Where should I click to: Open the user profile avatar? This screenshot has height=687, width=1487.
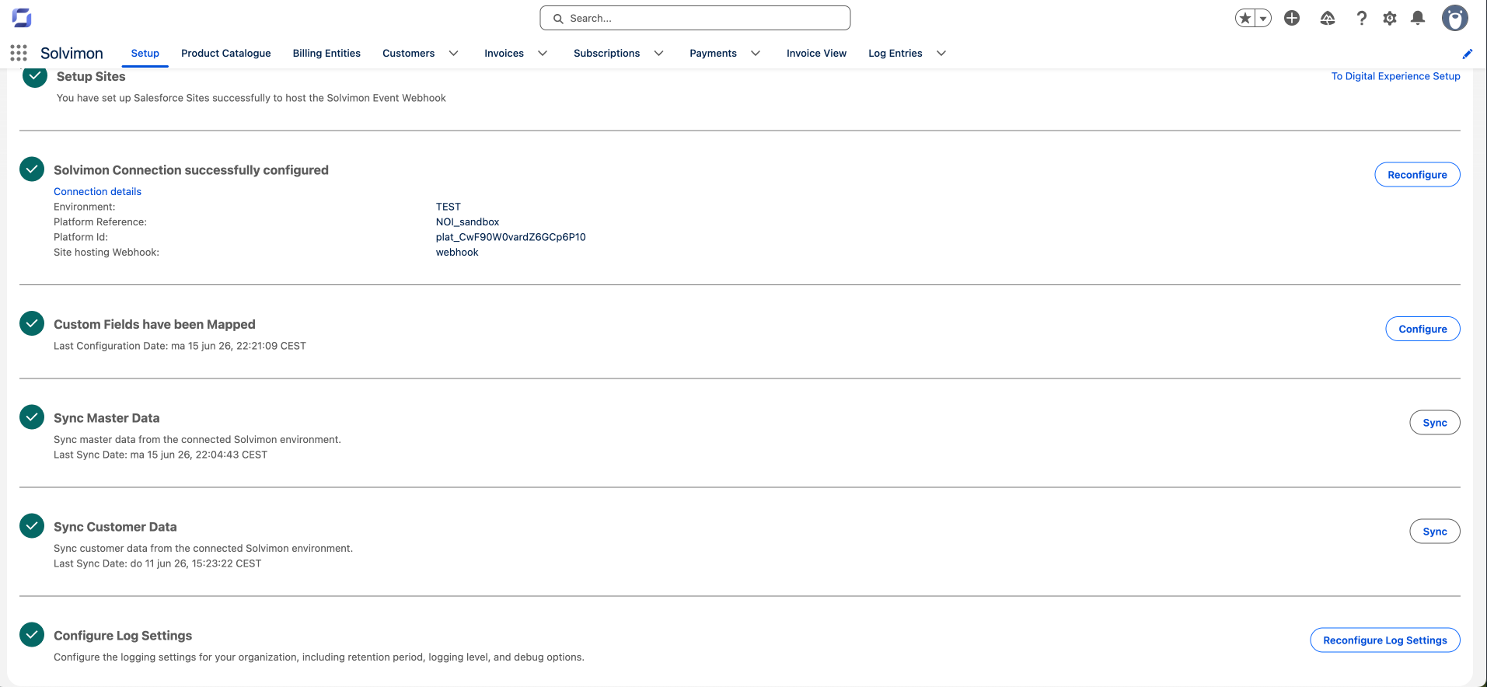(1455, 18)
